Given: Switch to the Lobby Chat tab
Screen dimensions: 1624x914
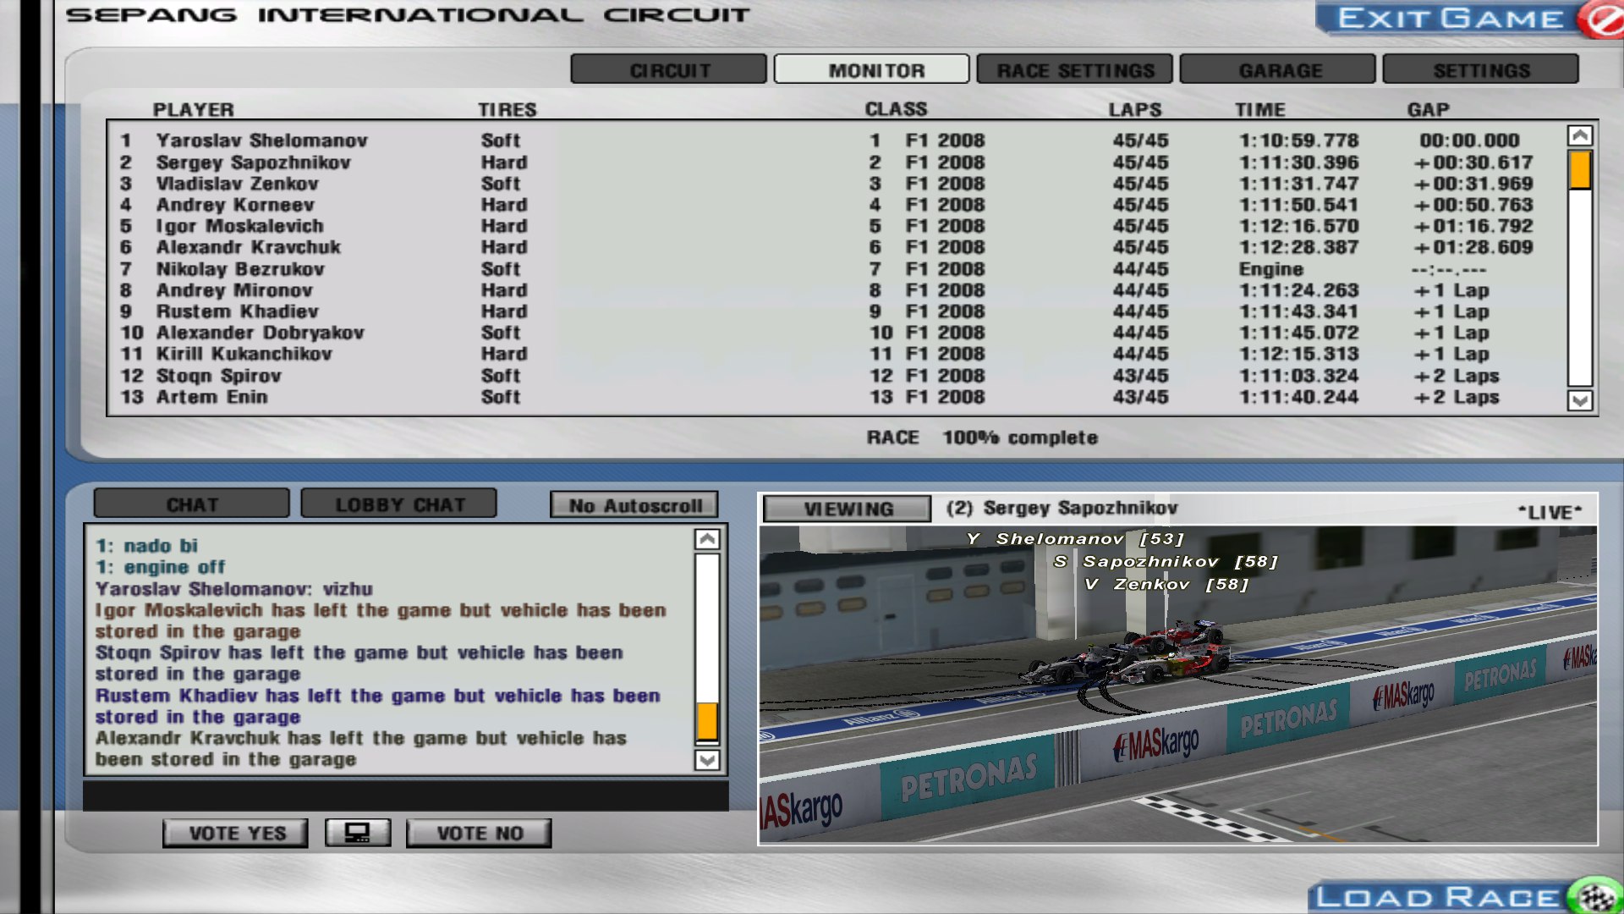Looking at the screenshot, I should click(399, 504).
